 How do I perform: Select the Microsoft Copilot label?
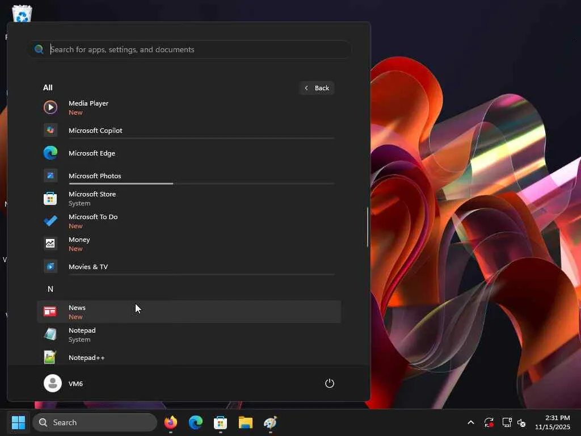[95, 131]
